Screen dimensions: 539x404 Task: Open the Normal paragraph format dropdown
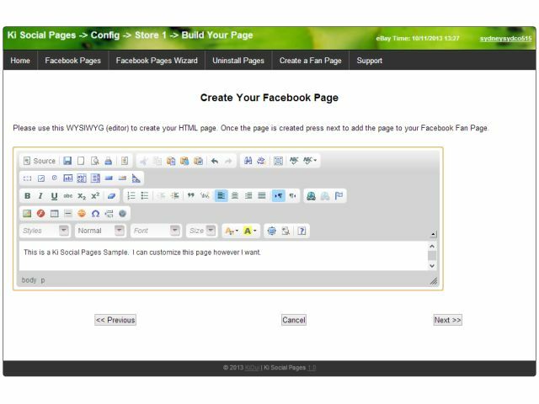point(100,231)
